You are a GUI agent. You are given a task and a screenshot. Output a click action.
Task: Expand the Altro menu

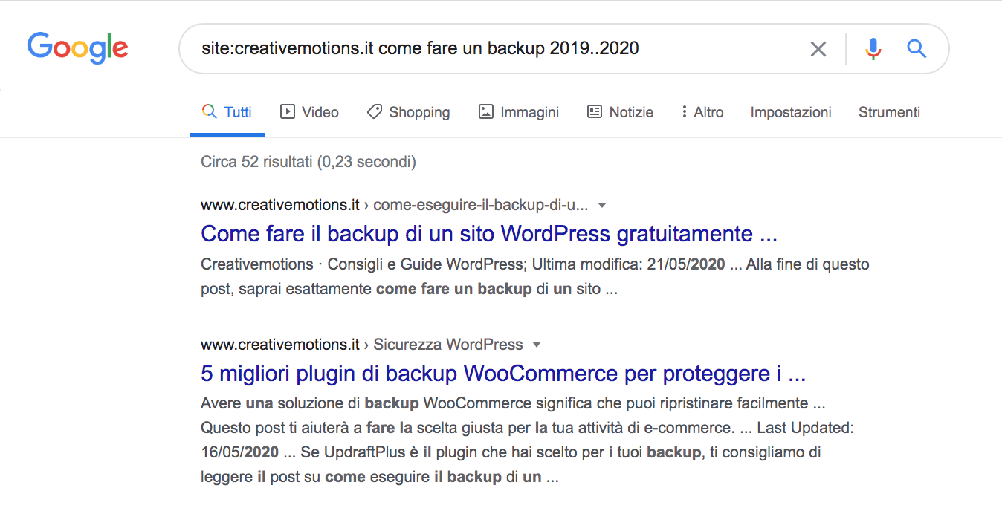702,112
